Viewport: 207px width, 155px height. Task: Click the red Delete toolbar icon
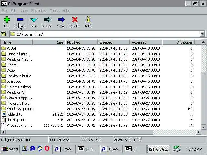(x=75, y=20)
